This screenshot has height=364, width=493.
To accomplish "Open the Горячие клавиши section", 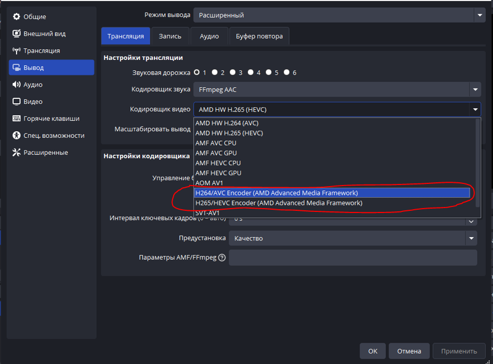I will tap(52, 119).
